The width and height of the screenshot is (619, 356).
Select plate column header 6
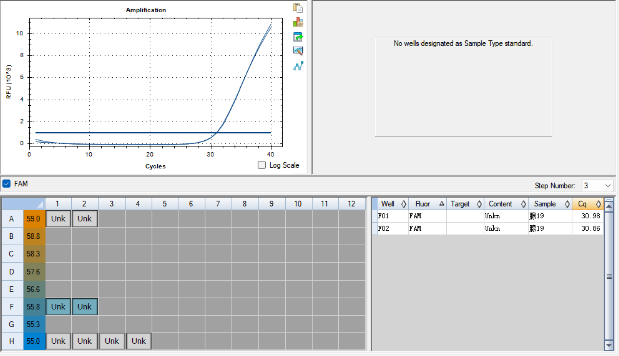pos(191,204)
